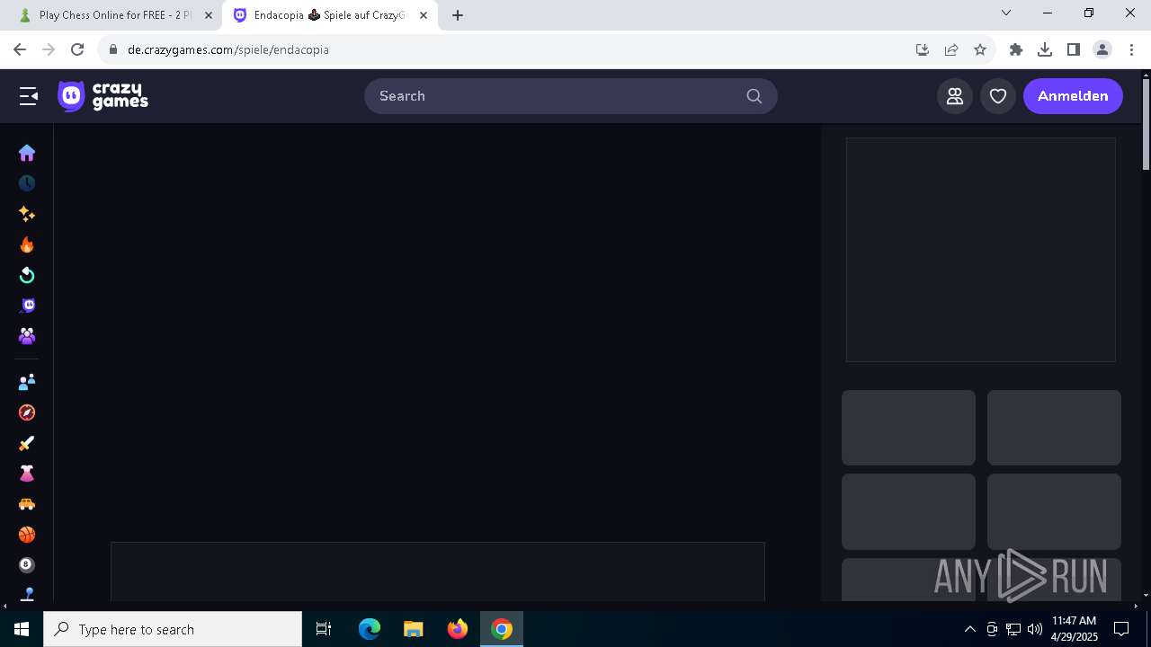Open Chrome profile avatar

tap(1102, 49)
